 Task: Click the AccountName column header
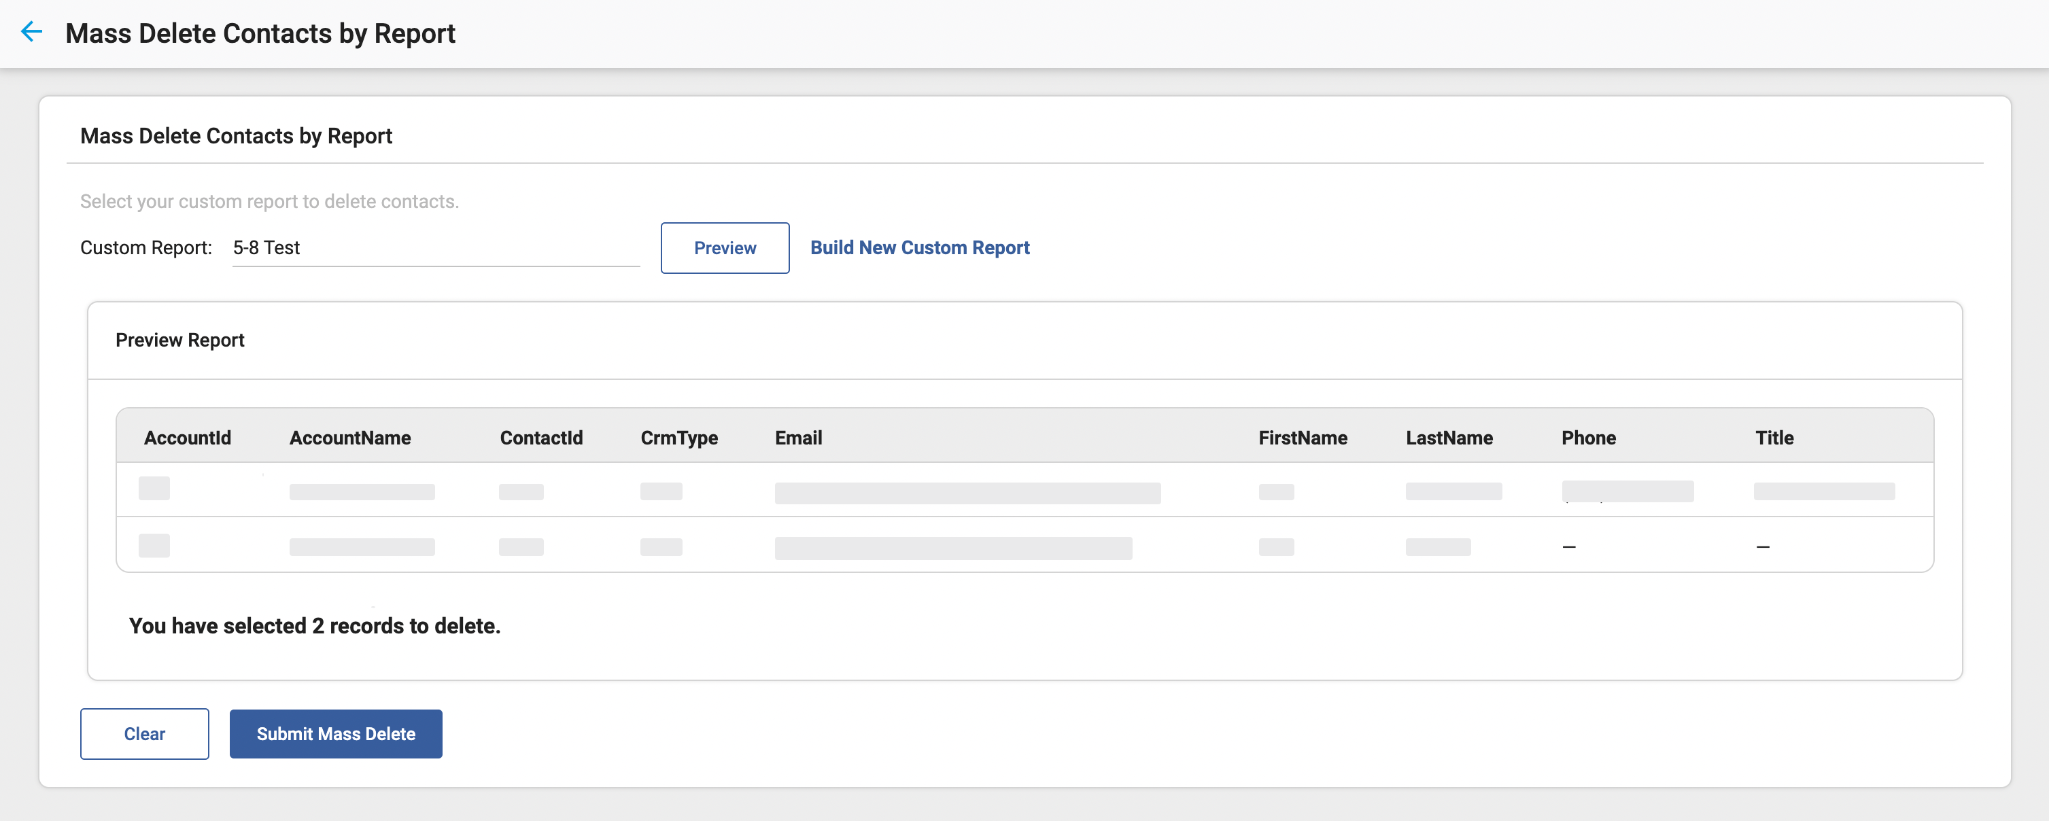pyautogui.click(x=349, y=438)
